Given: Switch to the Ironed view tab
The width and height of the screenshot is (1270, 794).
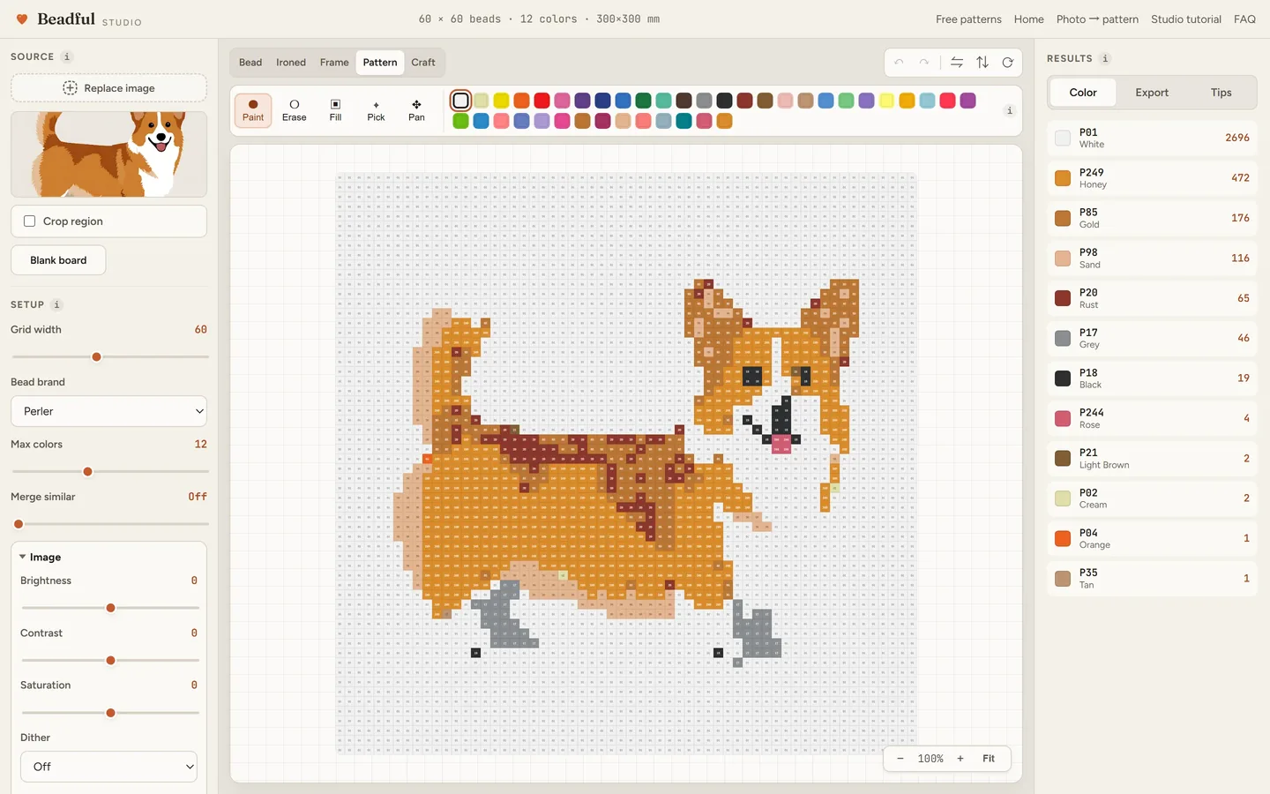Looking at the screenshot, I should pyautogui.click(x=291, y=63).
